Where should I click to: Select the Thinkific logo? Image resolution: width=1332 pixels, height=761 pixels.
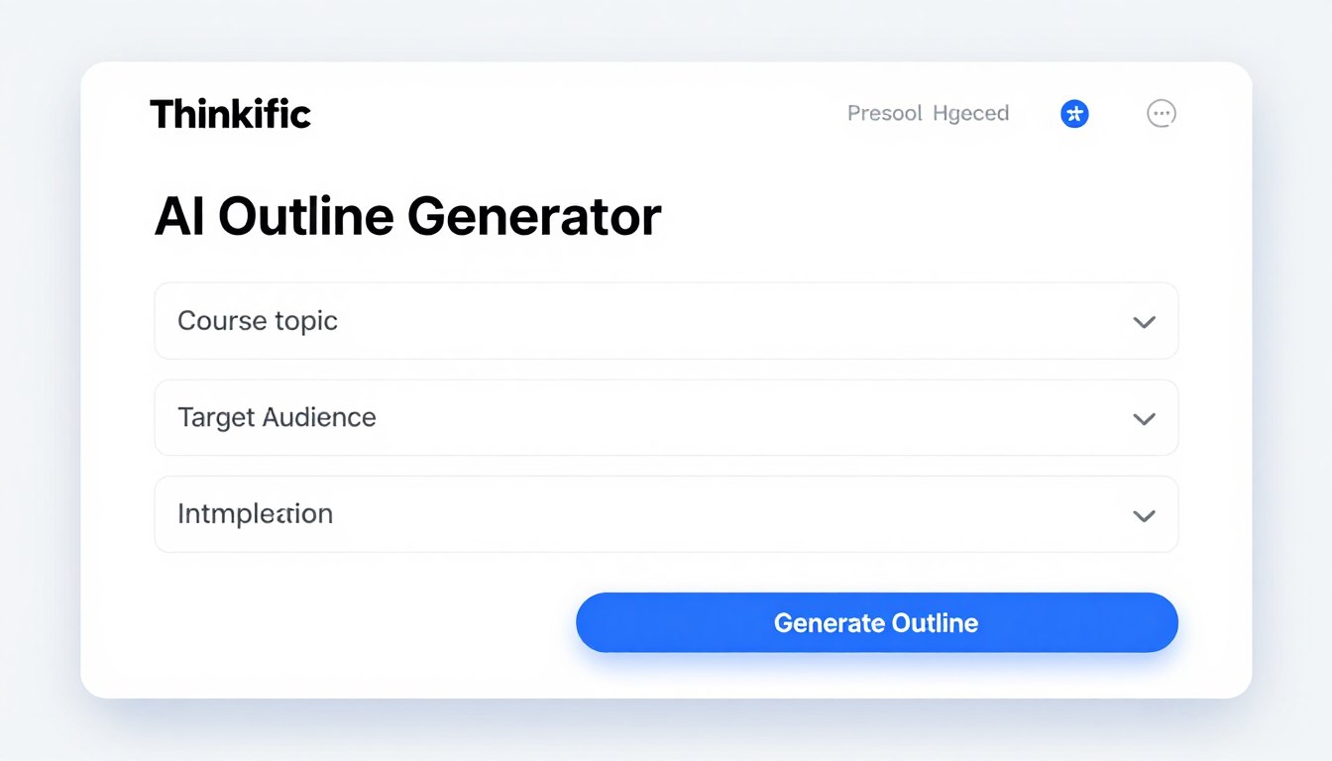[x=230, y=114]
